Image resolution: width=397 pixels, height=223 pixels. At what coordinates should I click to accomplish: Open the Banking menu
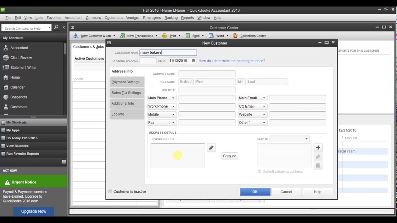pos(171,18)
